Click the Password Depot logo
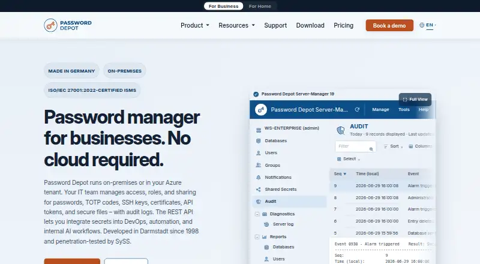The image size is (480, 264). [x=68, y=25]
